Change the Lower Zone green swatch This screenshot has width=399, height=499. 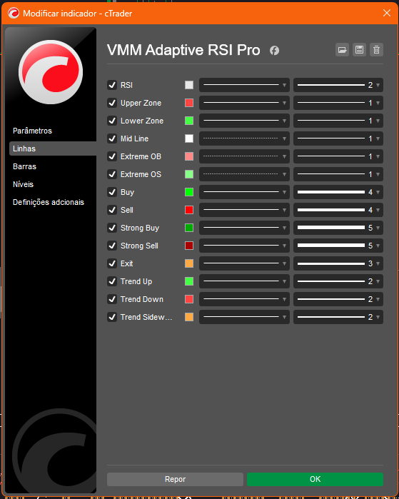(189, 121)
